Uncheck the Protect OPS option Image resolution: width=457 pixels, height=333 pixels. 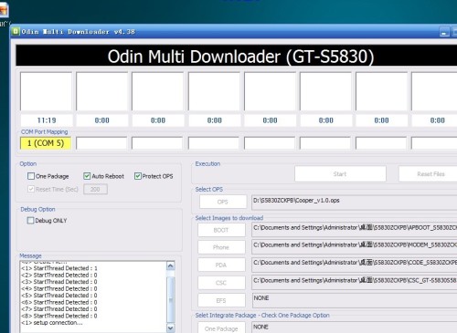[138, 176]
